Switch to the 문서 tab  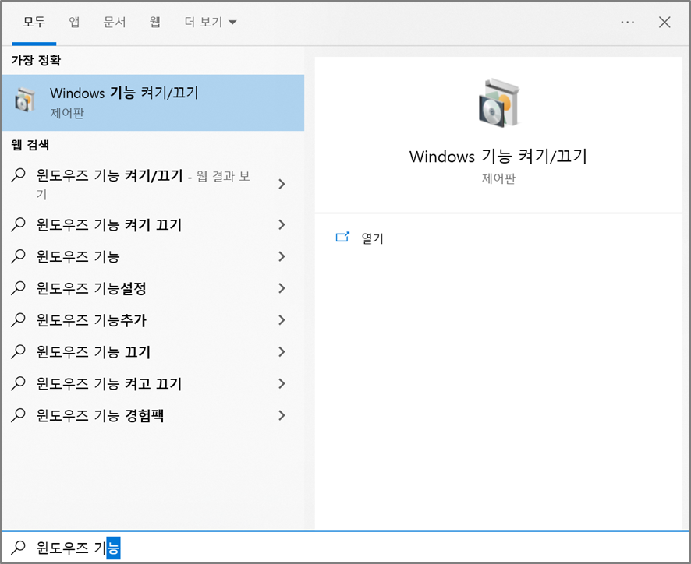115,22
